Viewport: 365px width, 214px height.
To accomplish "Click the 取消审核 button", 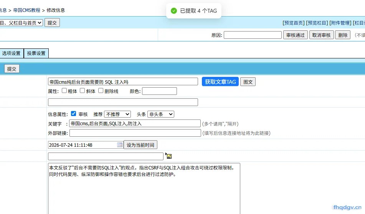I will (x=322, y=35).
